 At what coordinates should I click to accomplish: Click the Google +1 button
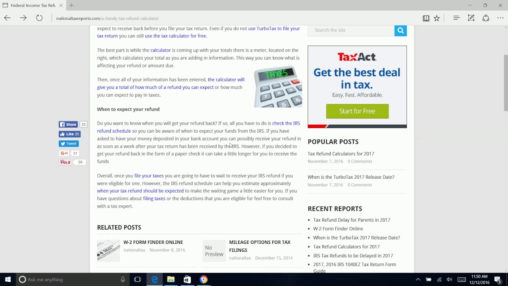click(x=64, y=153)
